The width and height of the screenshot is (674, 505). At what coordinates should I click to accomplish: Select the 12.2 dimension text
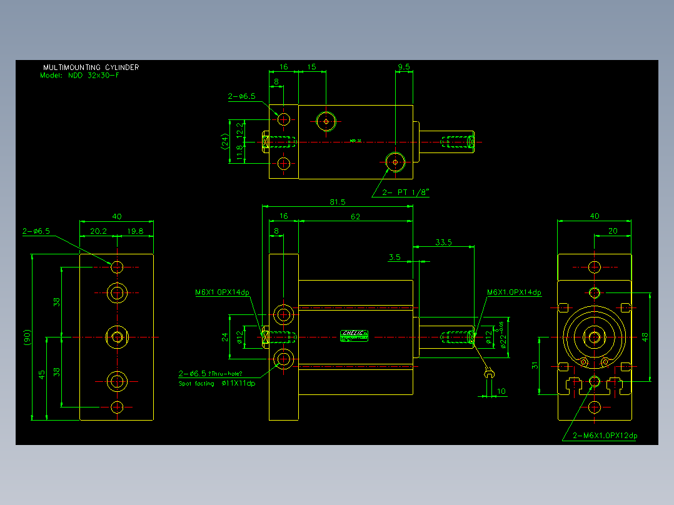239,129
